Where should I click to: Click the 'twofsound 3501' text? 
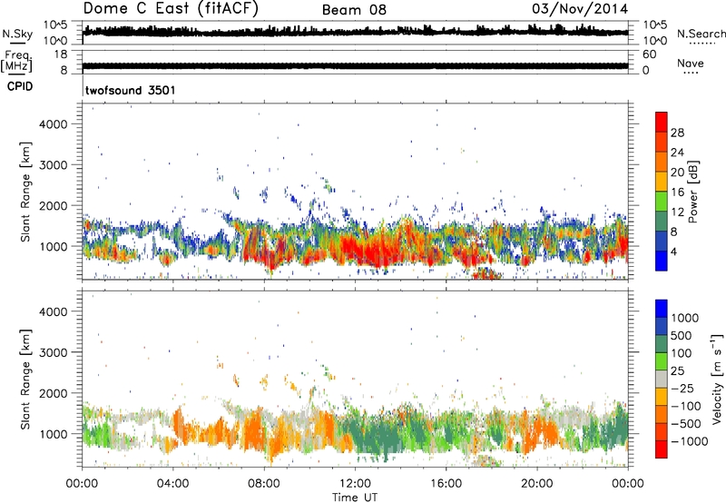131,90
